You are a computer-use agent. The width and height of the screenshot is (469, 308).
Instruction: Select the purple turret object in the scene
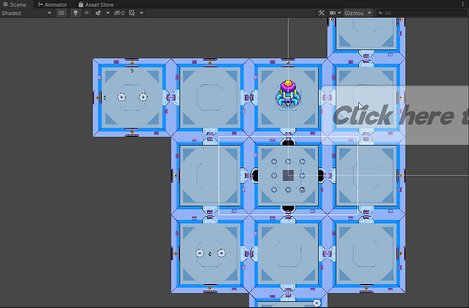click(x=288, y=93)
